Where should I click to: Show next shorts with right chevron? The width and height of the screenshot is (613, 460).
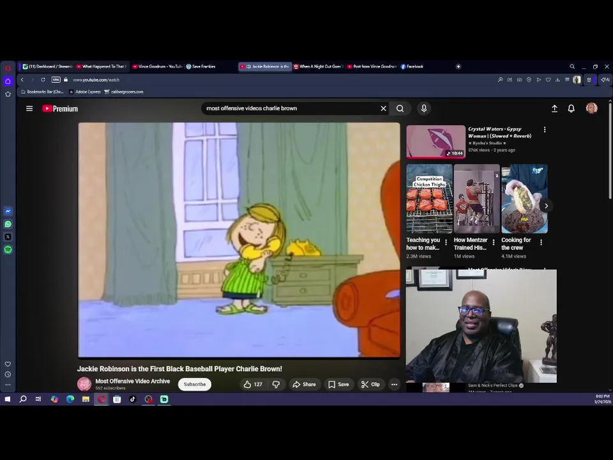pyautogui.click(x=546, y=206)
